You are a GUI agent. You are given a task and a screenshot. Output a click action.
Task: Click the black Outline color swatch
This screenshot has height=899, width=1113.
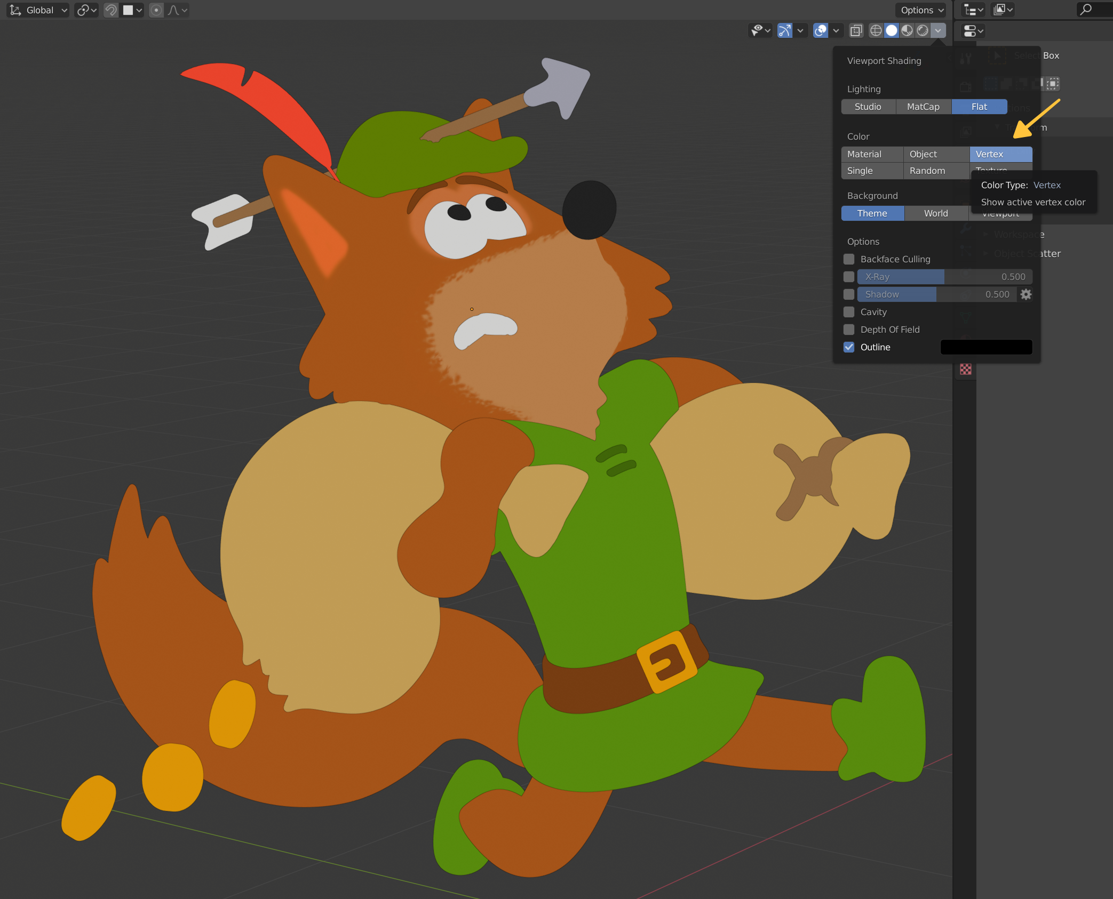pos(986,347)
